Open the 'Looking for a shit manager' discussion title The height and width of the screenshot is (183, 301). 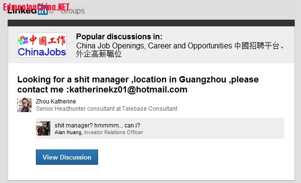138,84
